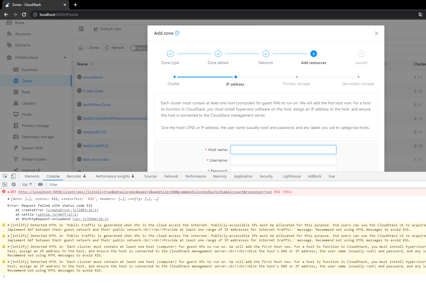This screenshot has width=426, height=283.
Task: Click the live expression eye icon
Action: click(x=40, y=185)
